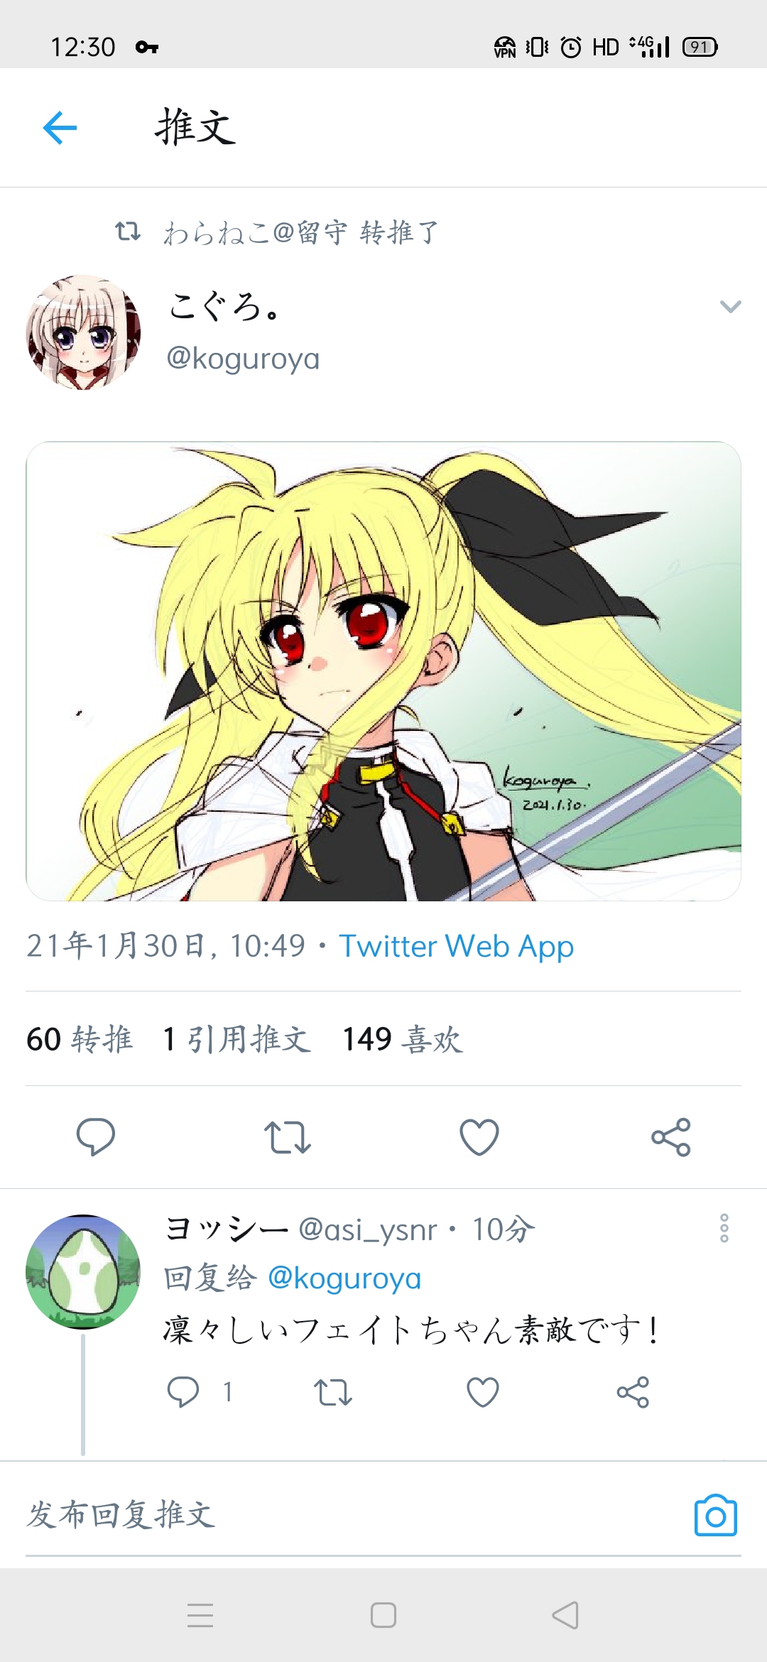Reply to ヨッシー's comment

point(183,1391)
